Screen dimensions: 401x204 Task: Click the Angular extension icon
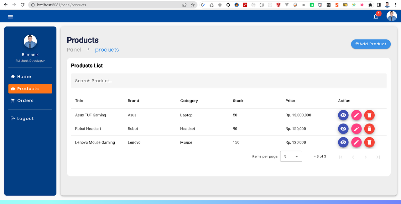coord(279,5)
